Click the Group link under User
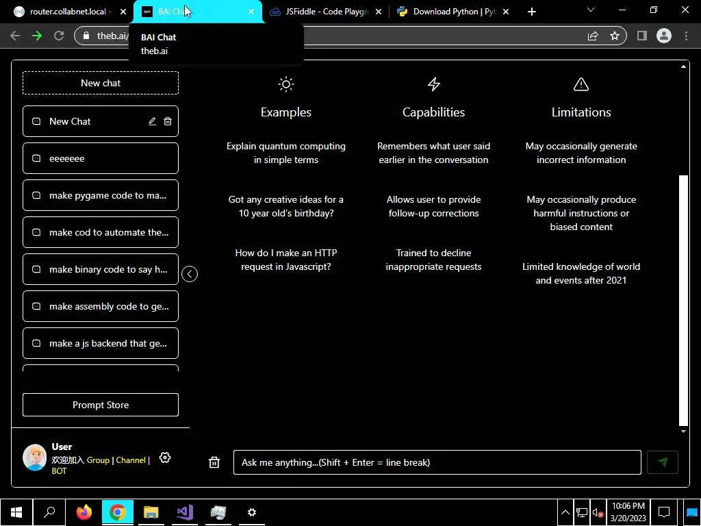The image size is (701, 526). pyautogui.click(x=98, y=460)
